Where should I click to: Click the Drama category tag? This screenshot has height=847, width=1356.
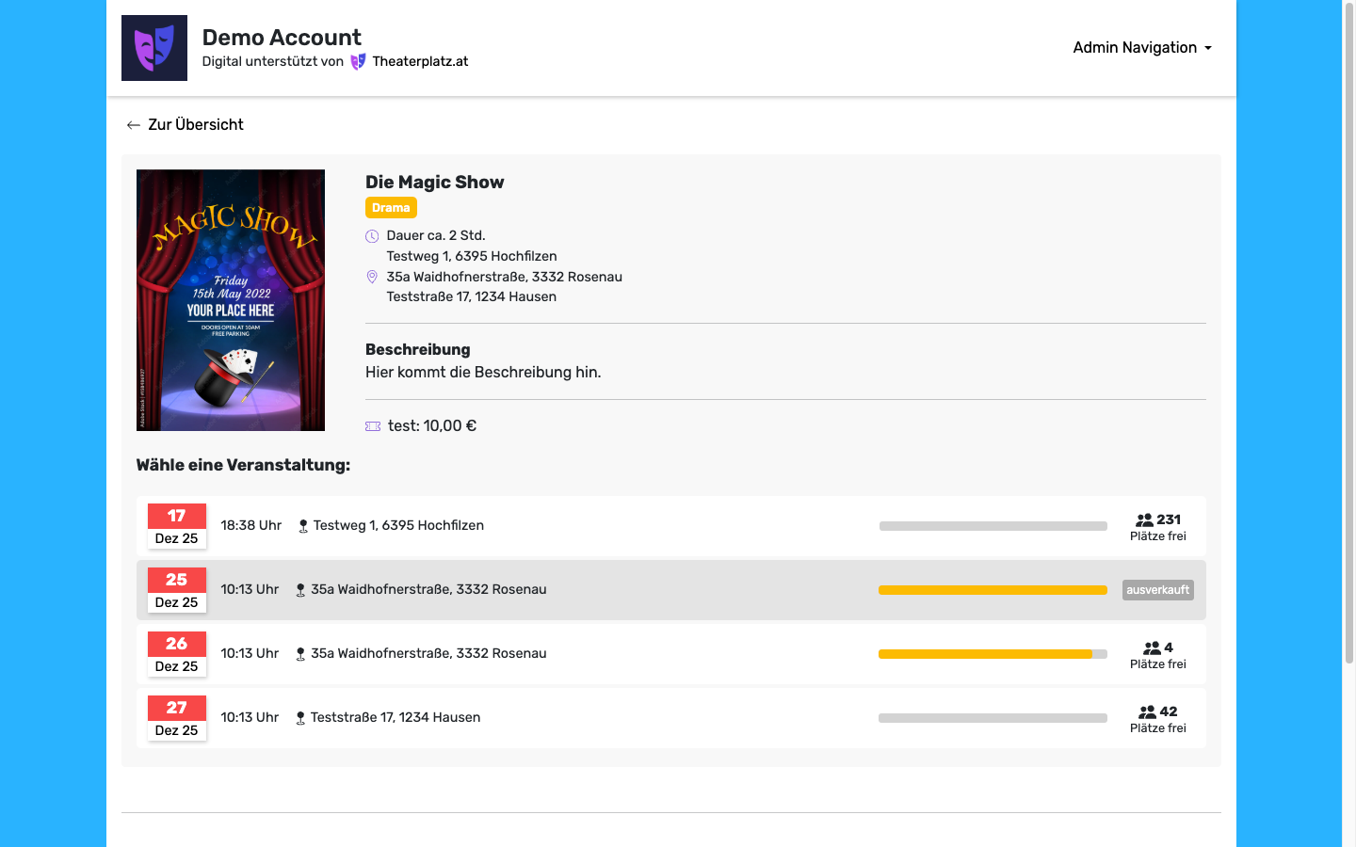(x=391, y=208)
